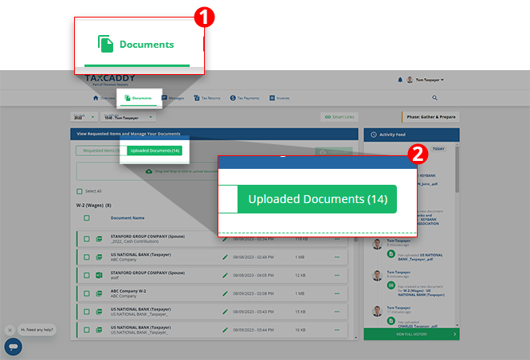Viewport: 530px width, 360px height.
Task: Open the 1040 - Tom Taxpayer return dropdown
Action: [x=128, y=117]
